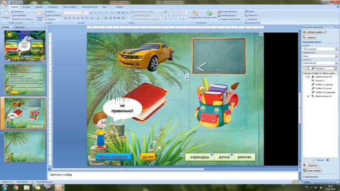Open File Explorer from the taskbar
The width and height of the screenshot is (340, 191).
click(x=27, y=187)
